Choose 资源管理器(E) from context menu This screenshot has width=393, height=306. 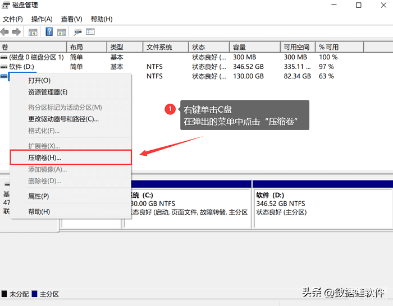(x=71, y=92)
